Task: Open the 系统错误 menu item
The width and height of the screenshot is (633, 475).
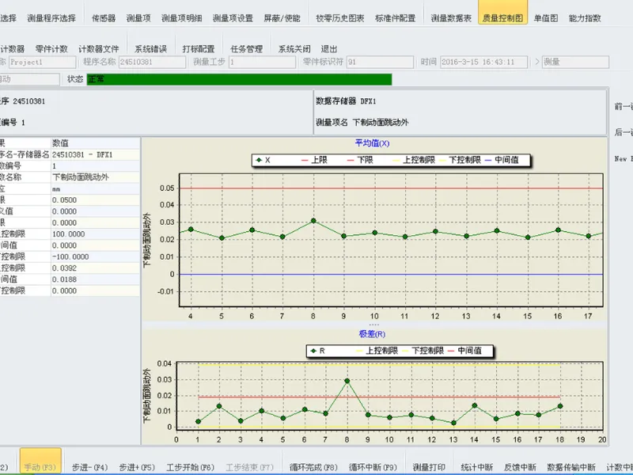Action: [x=150, y=49]
